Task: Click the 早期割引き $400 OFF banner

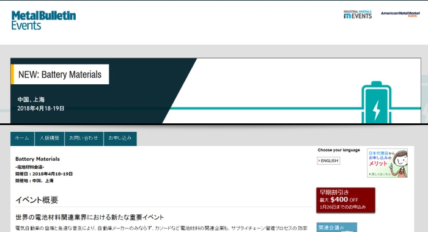Action: 345,200
